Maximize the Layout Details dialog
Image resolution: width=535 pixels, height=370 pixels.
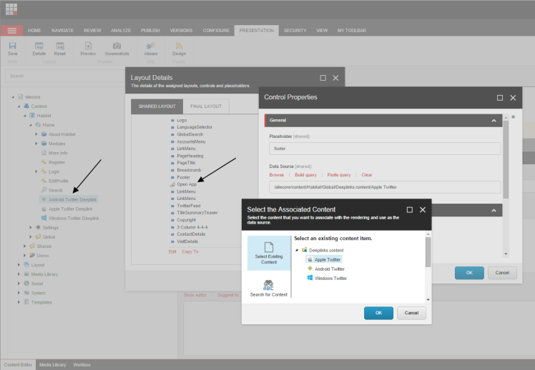323,78
